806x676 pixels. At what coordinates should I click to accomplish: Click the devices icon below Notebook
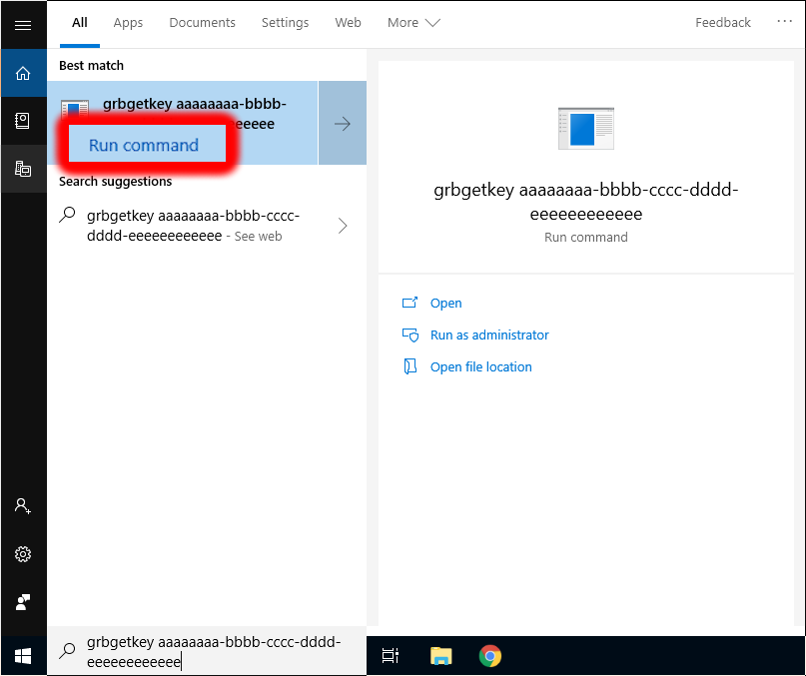click(x=23, y=169)
